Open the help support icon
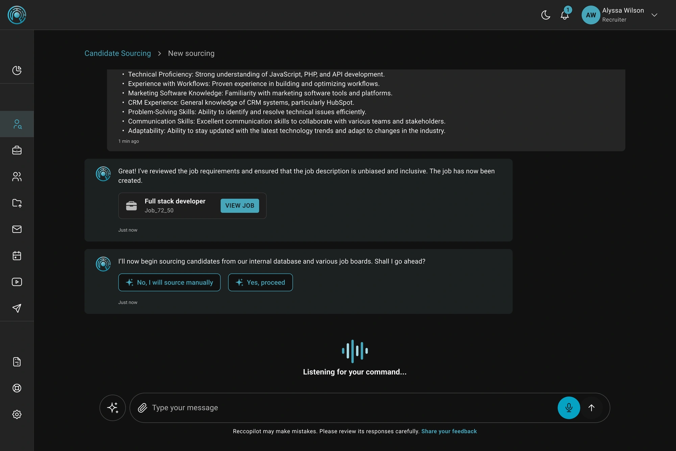The height and width of the screenshot is (451, 676). click(x=17, y=388)
